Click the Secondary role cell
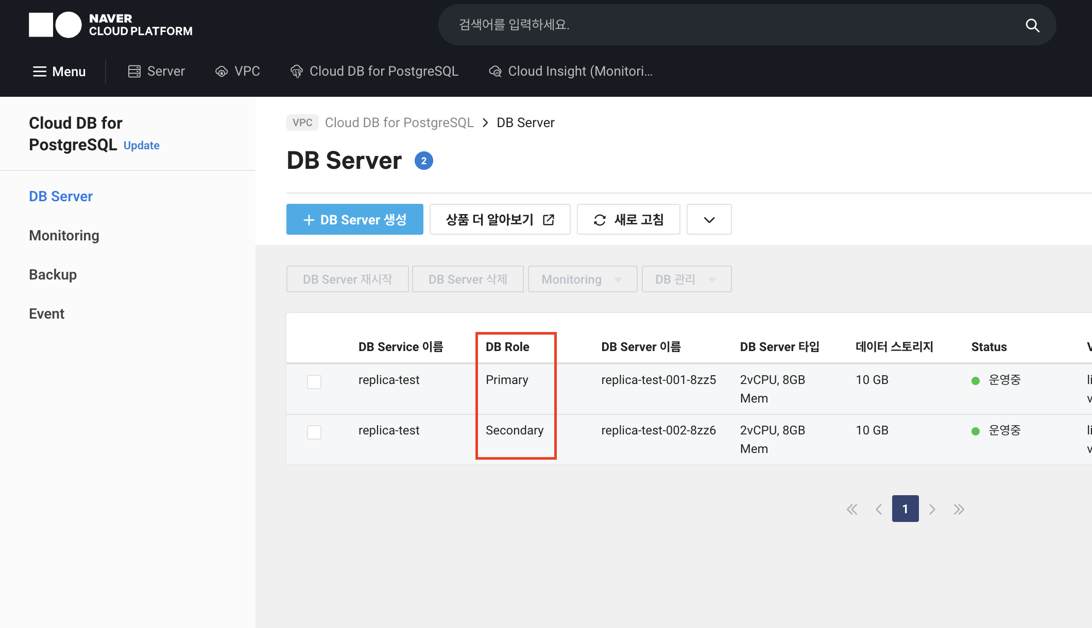The width and height of the screenshot is (1092, 628). (x=515, y=430)
